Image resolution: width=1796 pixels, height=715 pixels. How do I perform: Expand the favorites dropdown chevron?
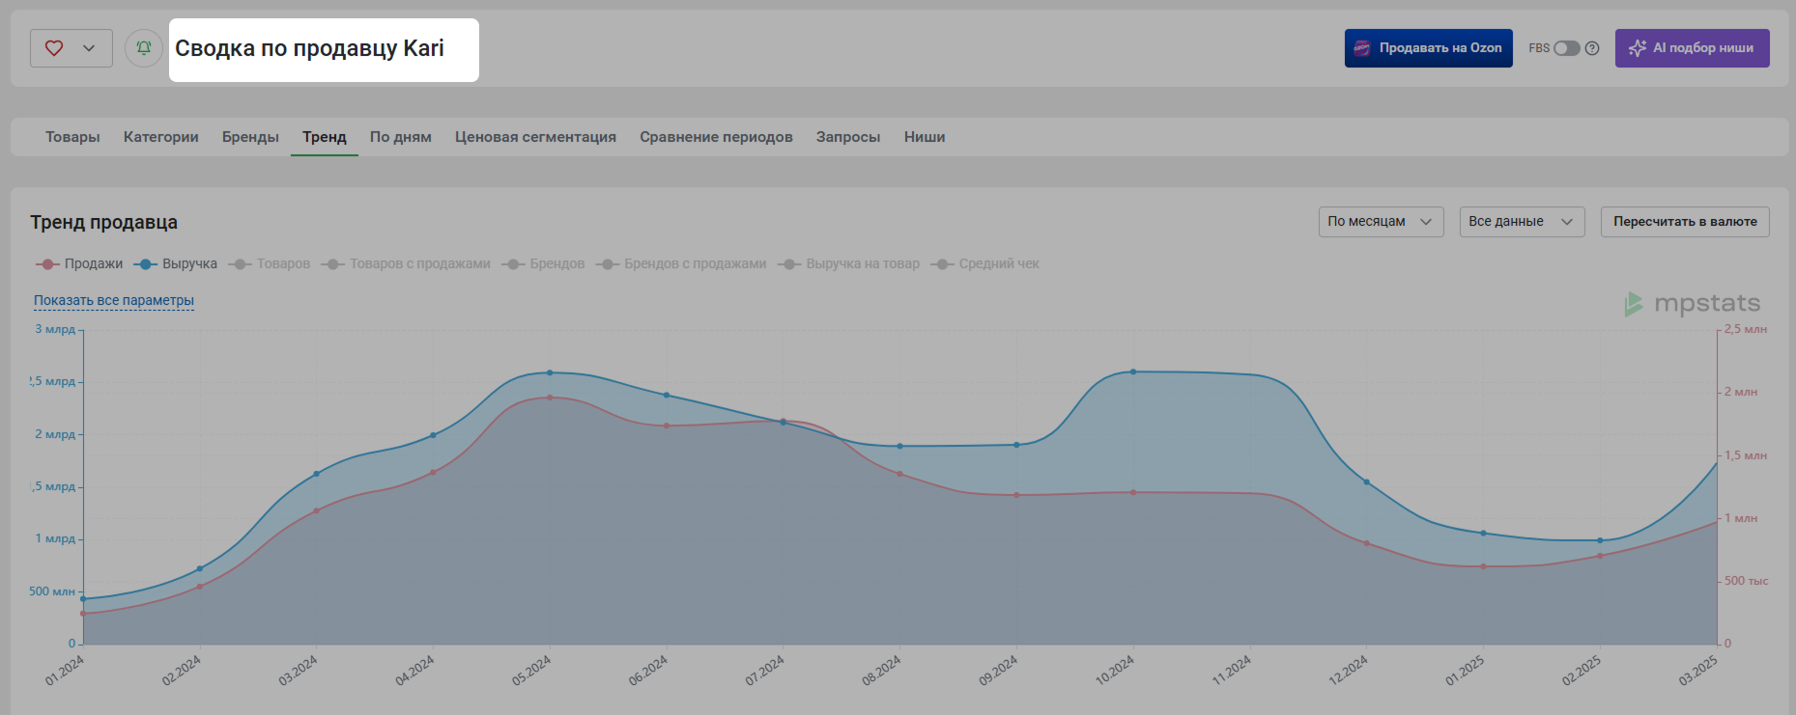(x=89, y=48)
